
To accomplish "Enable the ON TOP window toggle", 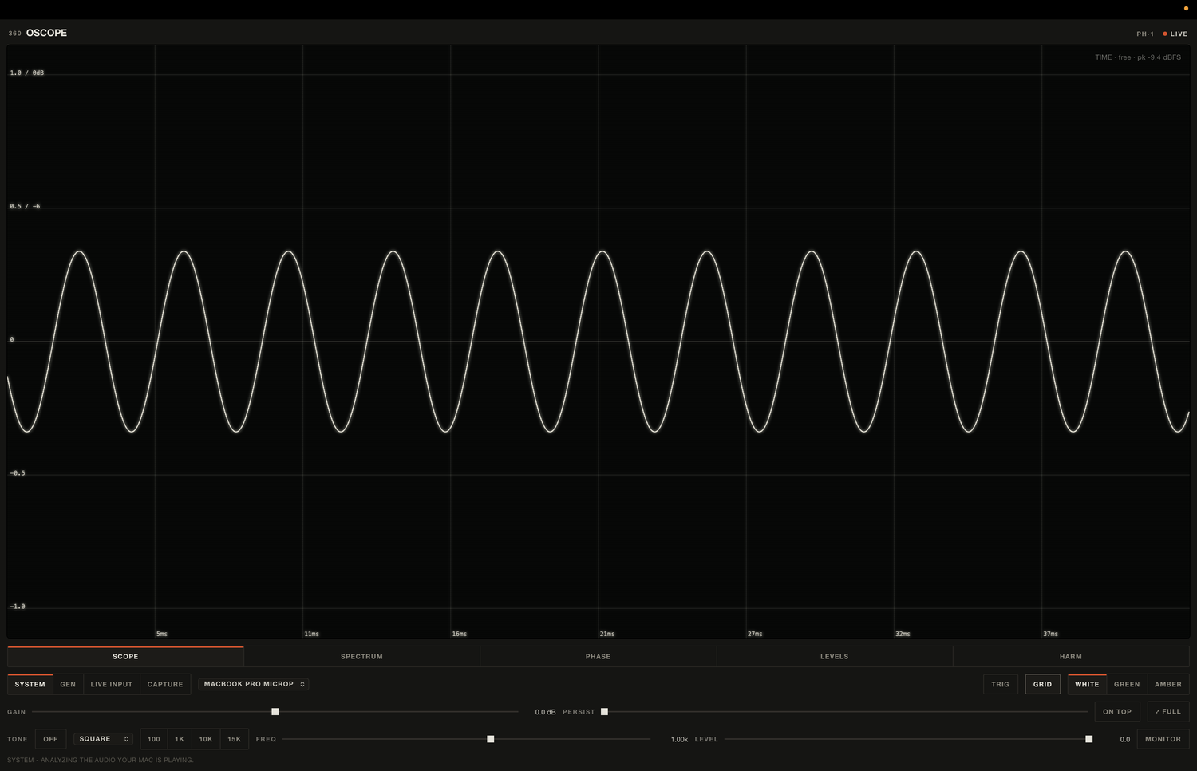I will pyautogui.click(x=1117, y=711).
